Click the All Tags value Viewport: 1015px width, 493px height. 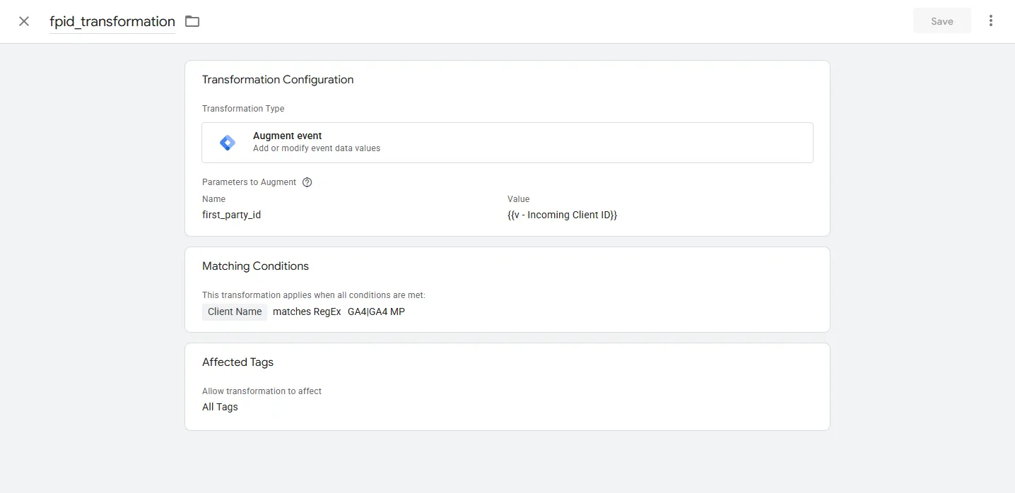click(220, 407)
